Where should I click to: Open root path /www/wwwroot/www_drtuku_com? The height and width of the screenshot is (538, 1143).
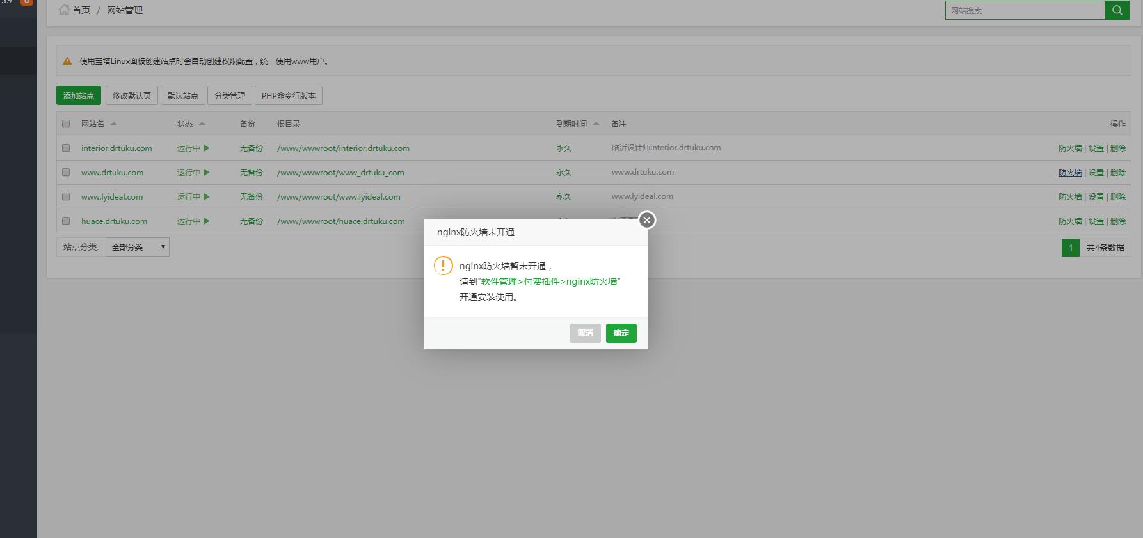tap(340, 172)
